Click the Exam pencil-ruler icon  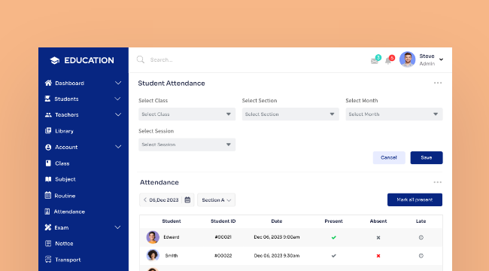point(47,227)
